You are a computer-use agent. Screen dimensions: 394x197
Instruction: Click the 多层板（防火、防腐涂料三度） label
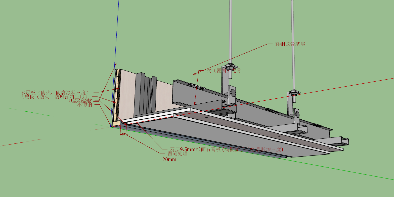pos(55,92)
